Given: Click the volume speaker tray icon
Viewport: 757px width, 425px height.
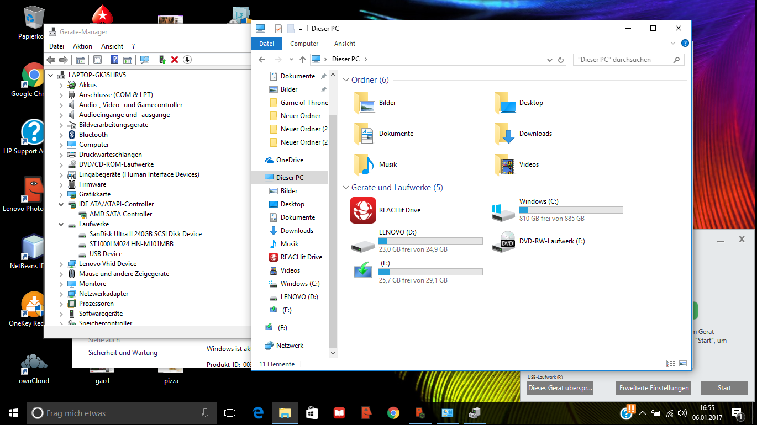Looking at the screenshot, I should (684, 413).
